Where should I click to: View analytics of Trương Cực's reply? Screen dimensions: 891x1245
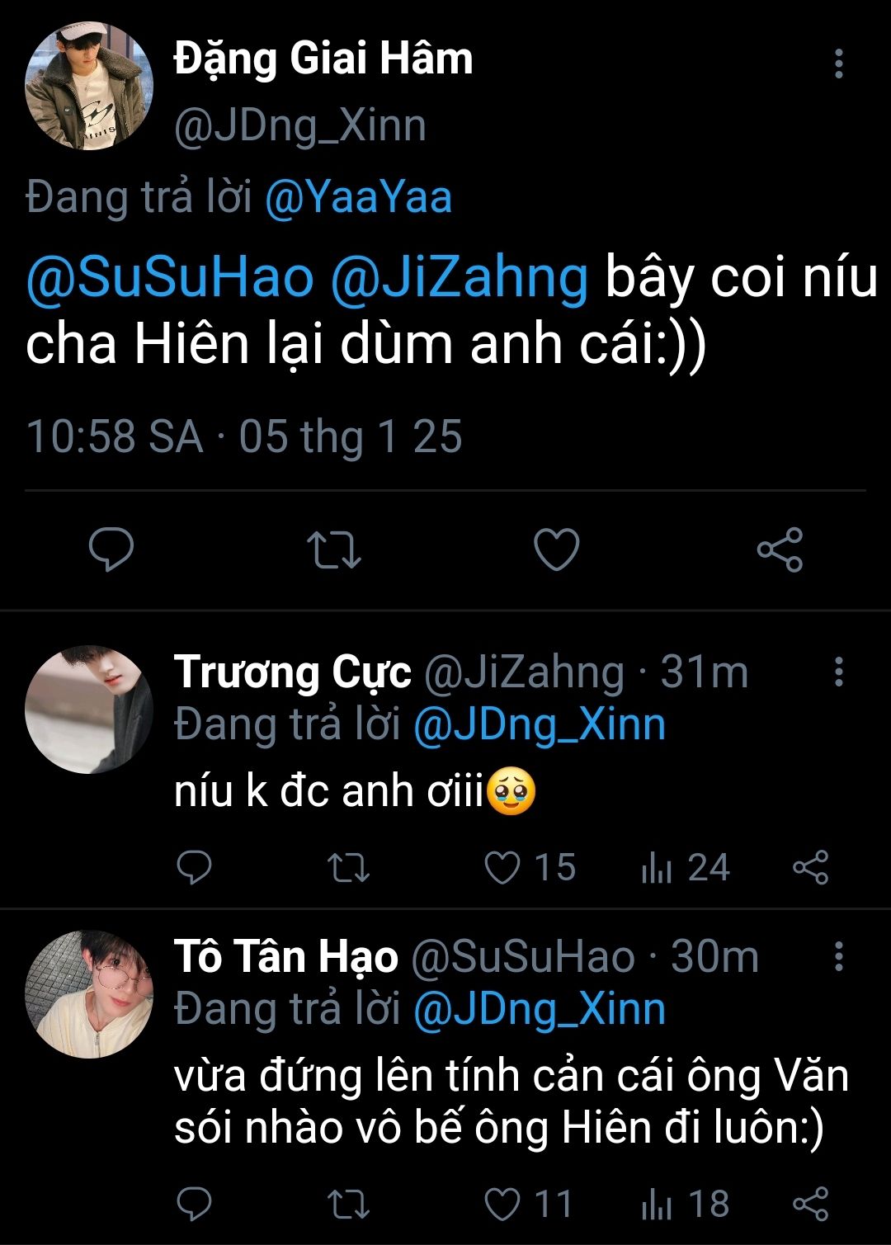point(657,867)
